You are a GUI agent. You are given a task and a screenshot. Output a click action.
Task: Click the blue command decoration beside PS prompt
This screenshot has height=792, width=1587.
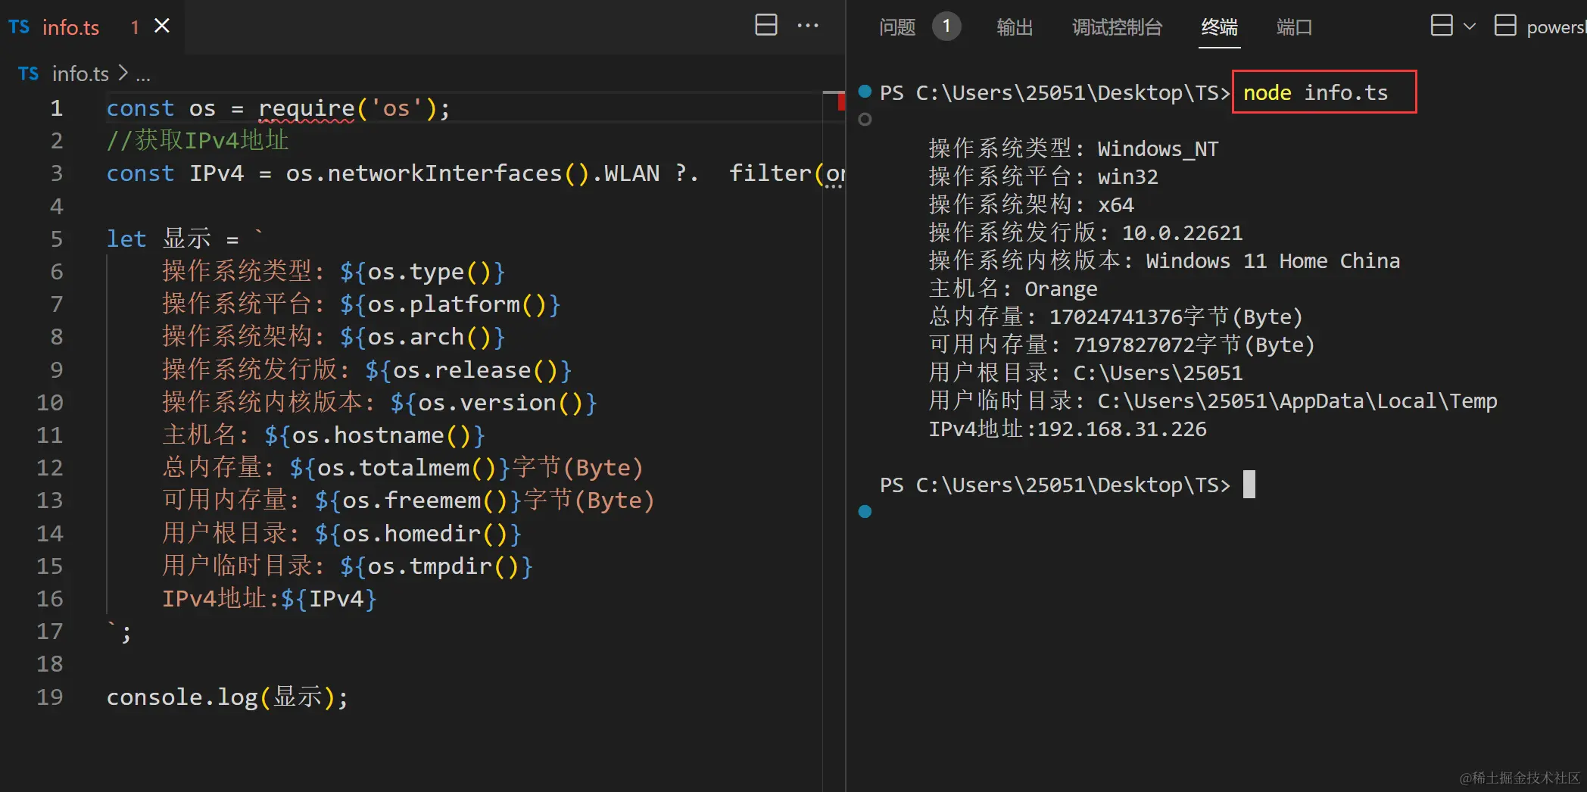point(864,91)
